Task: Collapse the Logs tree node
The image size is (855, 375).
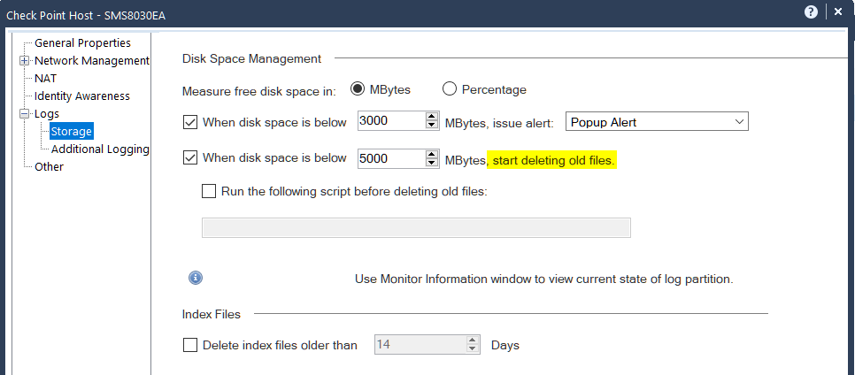Action: pyautogui.click(x=24, y=114)
